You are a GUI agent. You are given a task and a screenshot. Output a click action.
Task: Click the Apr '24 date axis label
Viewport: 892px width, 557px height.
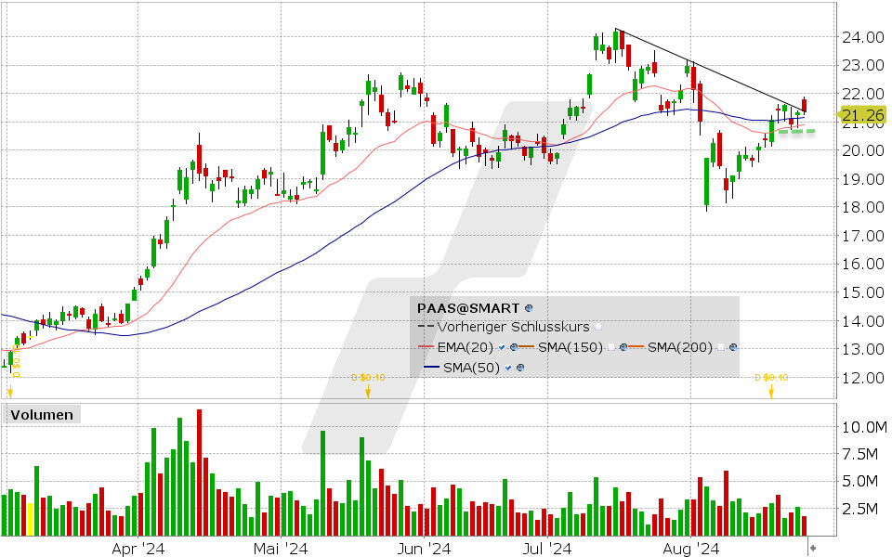138,549
